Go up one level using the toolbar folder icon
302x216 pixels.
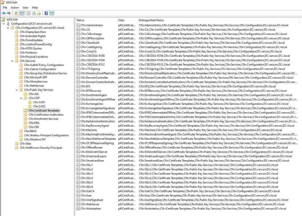[16, 13]
